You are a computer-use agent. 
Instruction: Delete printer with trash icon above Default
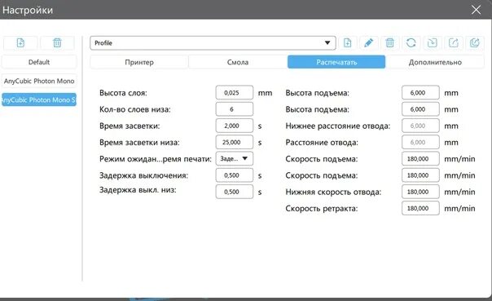coord(57,42)
